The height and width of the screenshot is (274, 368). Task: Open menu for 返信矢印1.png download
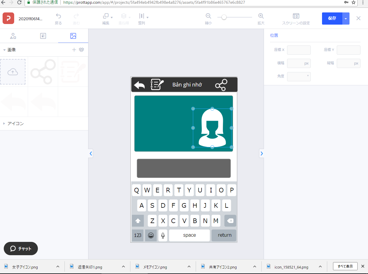pos(123,267)
